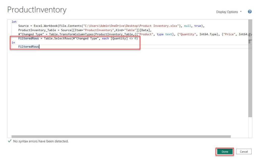258x159 pixels.
Task: Open the Display Options dropdown
Action: (229, 12)
